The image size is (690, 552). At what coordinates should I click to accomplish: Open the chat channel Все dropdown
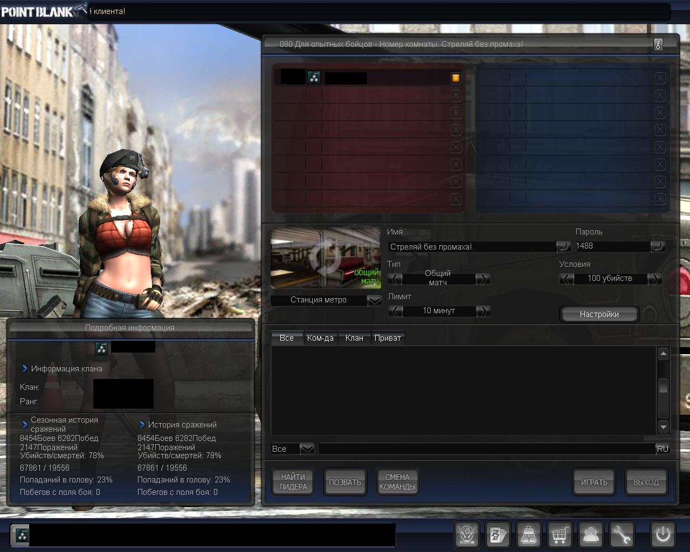(307, 448)
